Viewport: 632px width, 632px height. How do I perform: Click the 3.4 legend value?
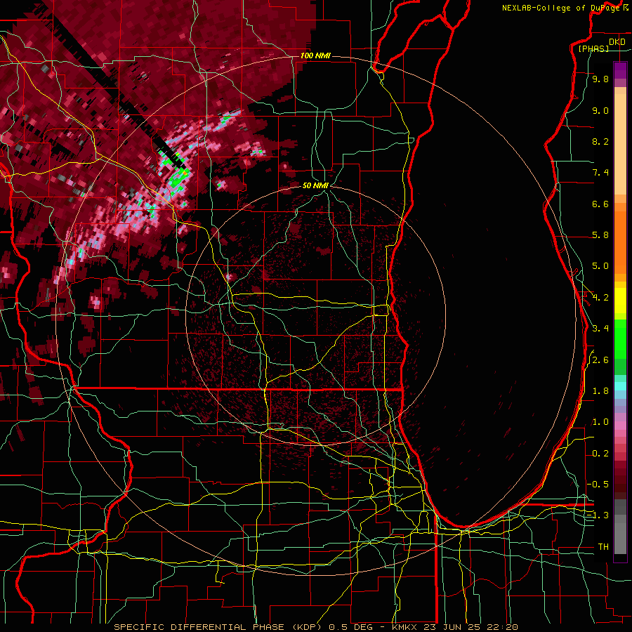pos(600,329)
